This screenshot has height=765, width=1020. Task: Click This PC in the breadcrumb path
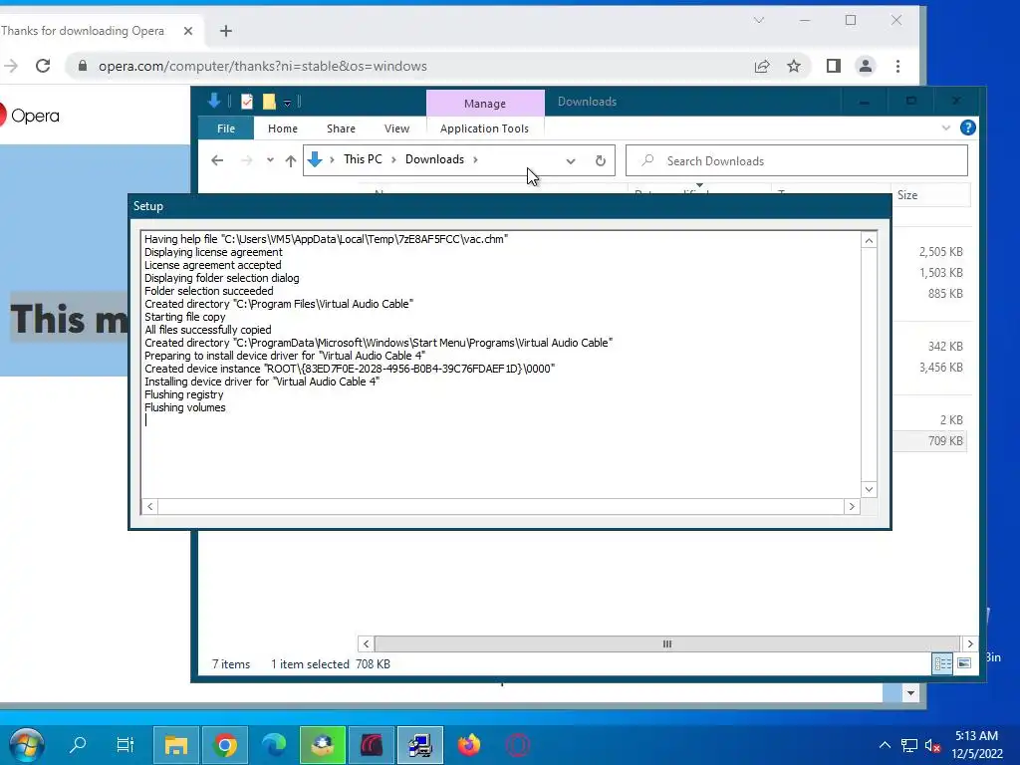[x=363, y=159]
